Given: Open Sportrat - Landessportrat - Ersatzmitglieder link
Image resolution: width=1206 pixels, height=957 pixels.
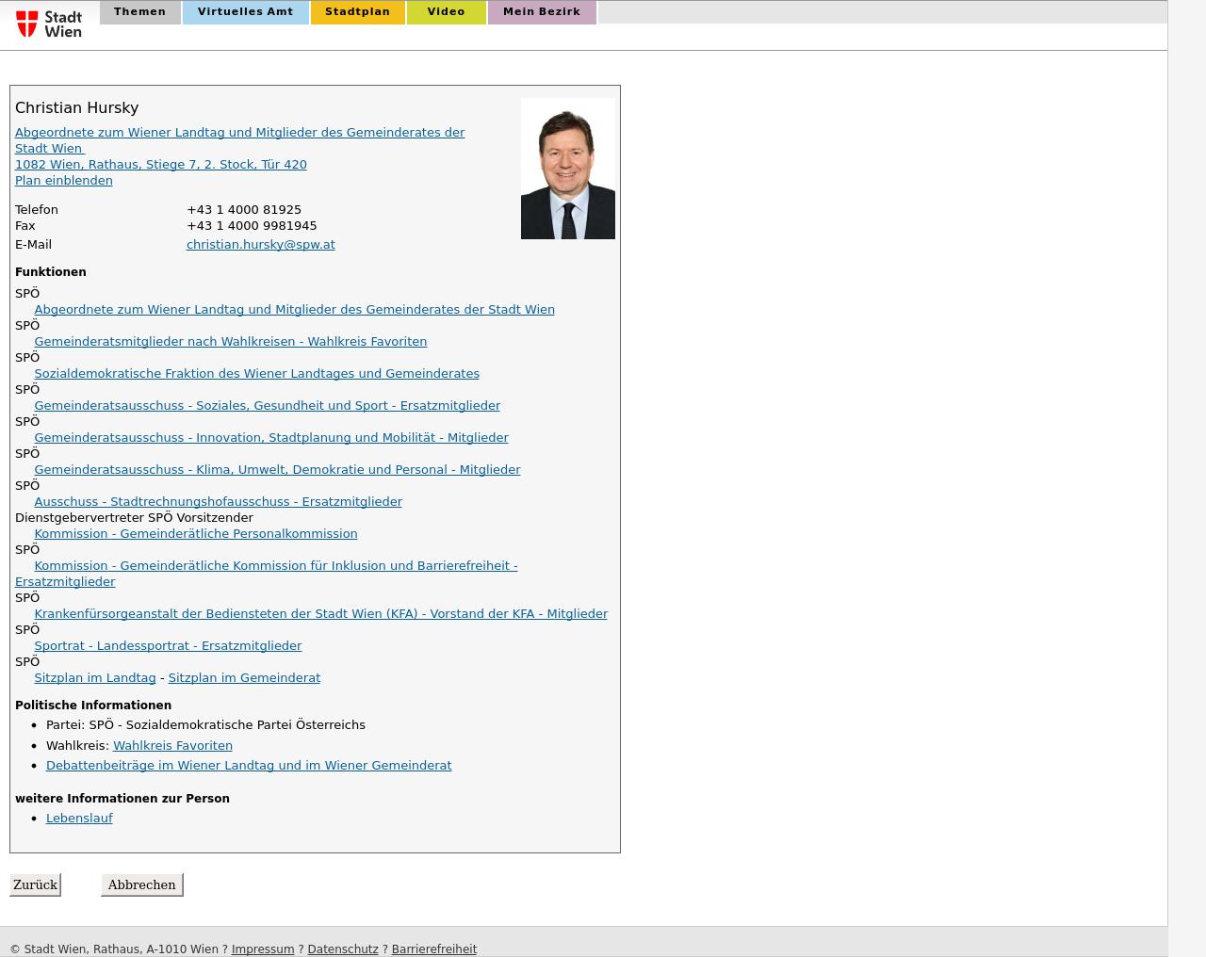Looking at the screenshot, I should click(168, 645).
